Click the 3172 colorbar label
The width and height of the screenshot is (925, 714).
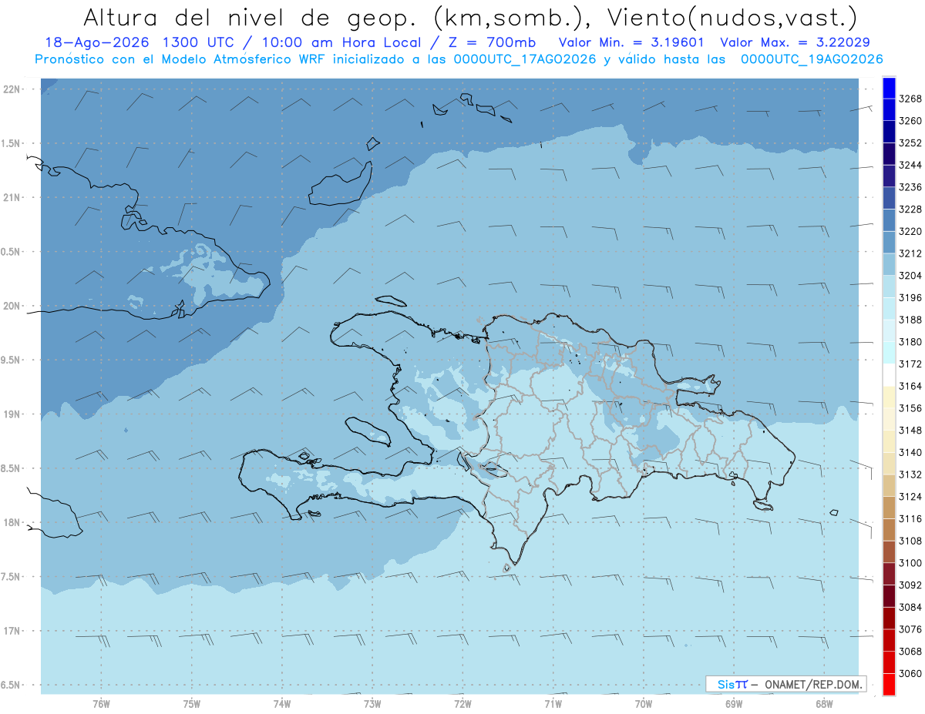tap(910, 364)
